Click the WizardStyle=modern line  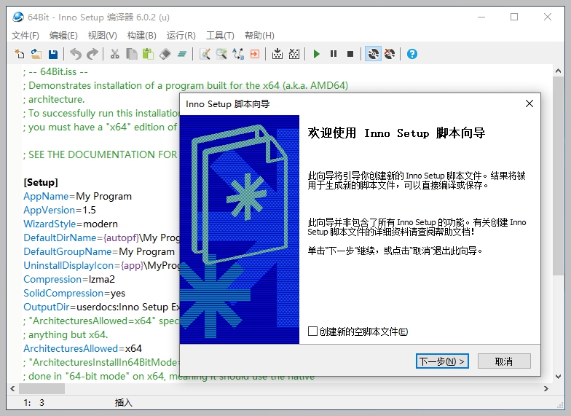pyautogui.click(x=71, y=224)
